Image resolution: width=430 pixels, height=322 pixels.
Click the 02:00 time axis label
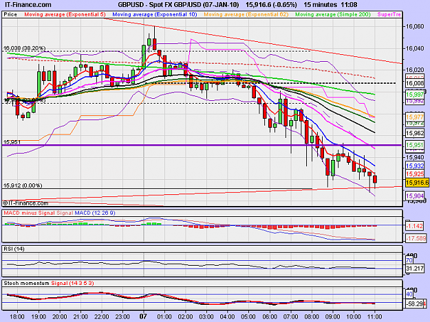pos(185,317)
